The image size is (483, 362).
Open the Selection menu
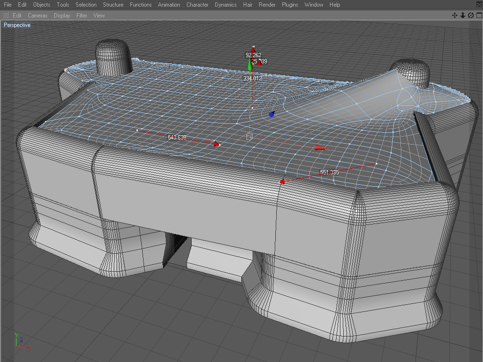tap(86, 5)
